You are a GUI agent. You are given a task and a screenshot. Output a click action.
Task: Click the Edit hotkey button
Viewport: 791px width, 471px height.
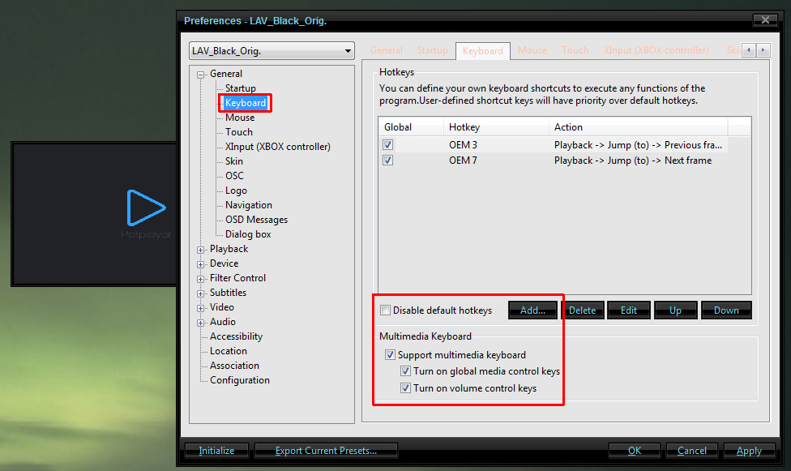[x=629, y=310]
